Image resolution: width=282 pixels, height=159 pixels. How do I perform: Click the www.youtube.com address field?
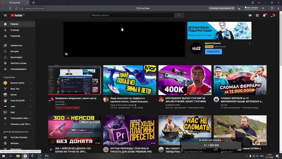click(x=34, y=8)
